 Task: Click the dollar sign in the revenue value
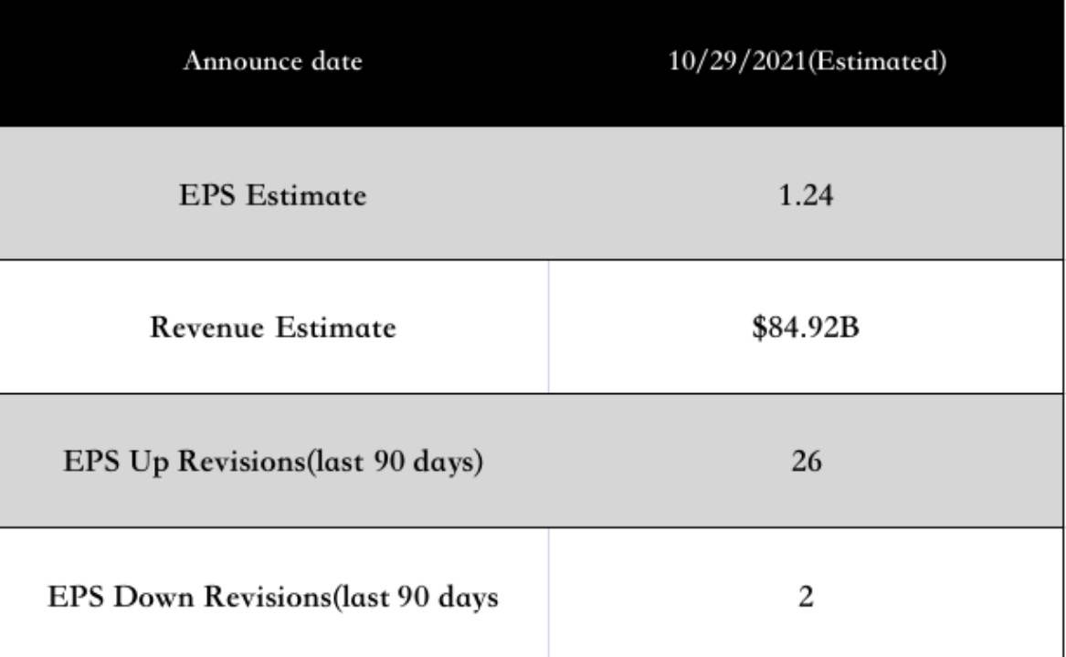coord(758,328)
